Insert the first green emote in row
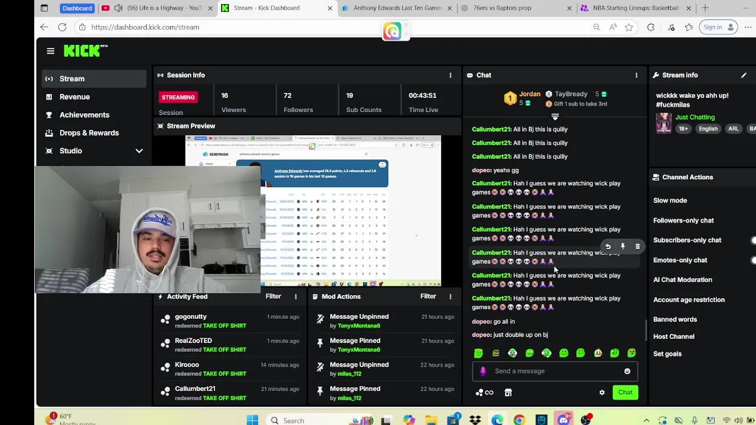The image size is (756, 425). (478, 353)
